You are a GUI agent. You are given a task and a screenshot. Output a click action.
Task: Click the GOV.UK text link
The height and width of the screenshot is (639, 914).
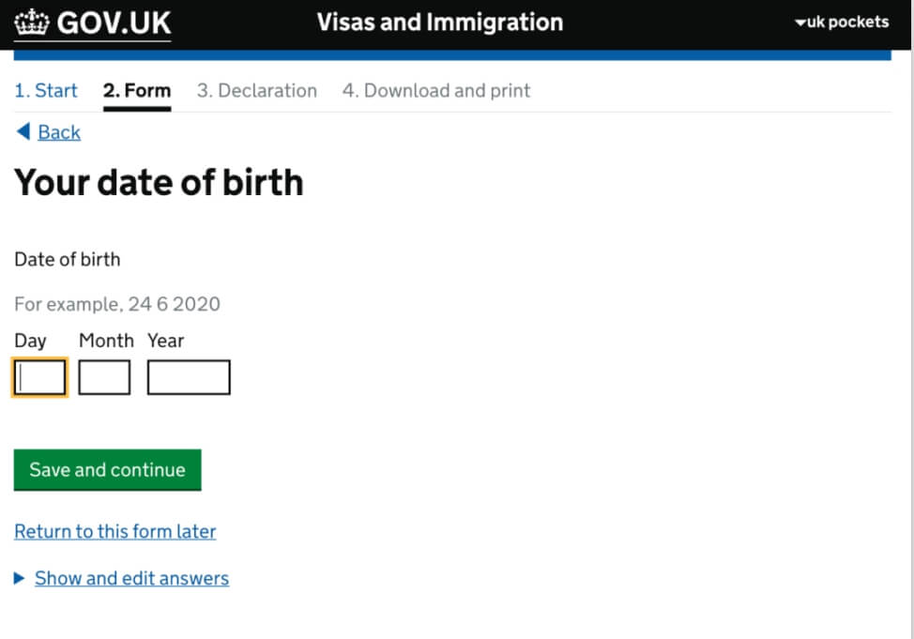(x=114, y=23)
